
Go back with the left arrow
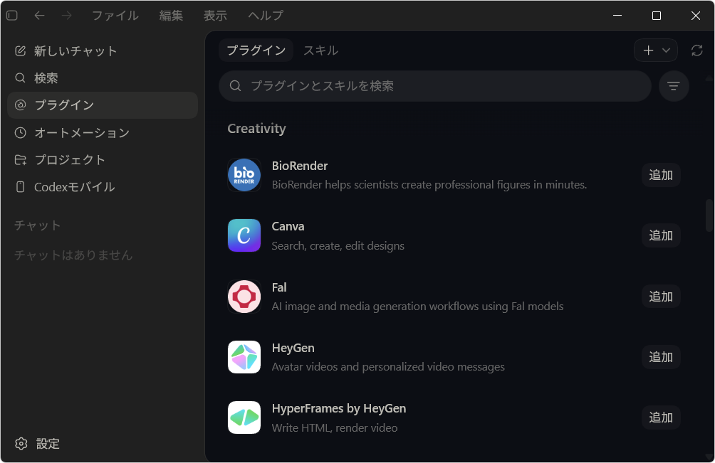40,16
